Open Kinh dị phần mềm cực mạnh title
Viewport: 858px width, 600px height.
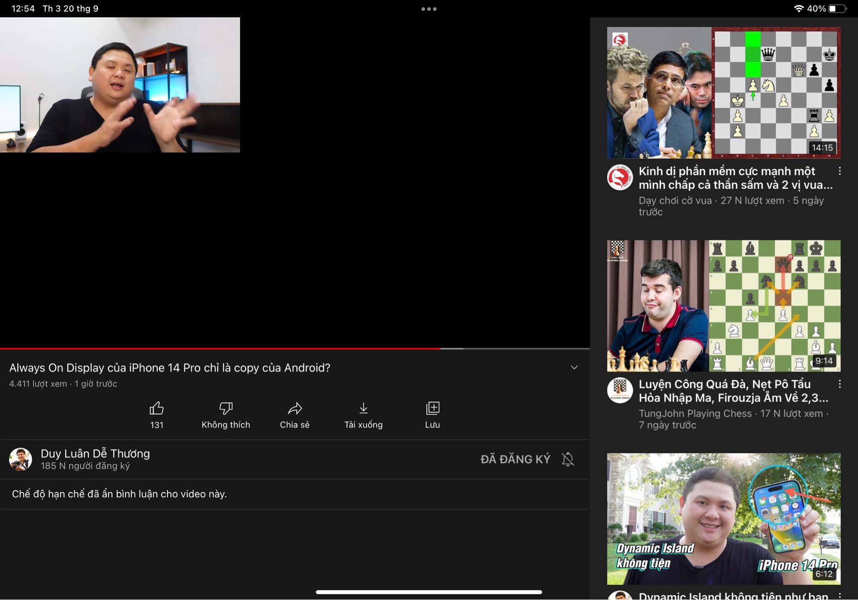[736, 178]
